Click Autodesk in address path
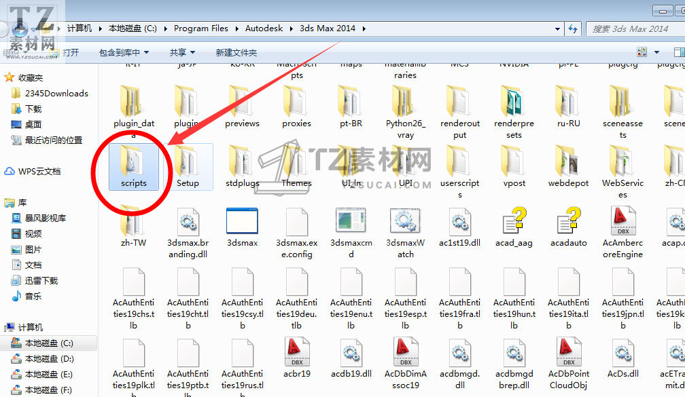The width and height of the screenshot is (685, 397). (x=264, y=29)
